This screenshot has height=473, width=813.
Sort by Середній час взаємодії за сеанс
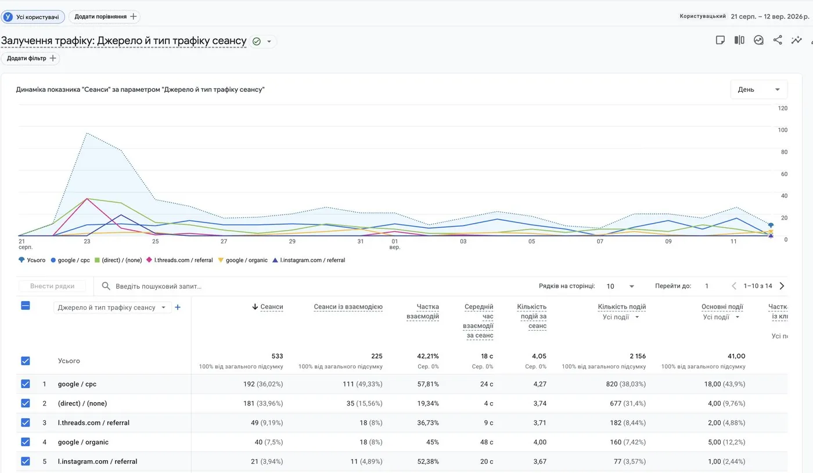point(479,321)
